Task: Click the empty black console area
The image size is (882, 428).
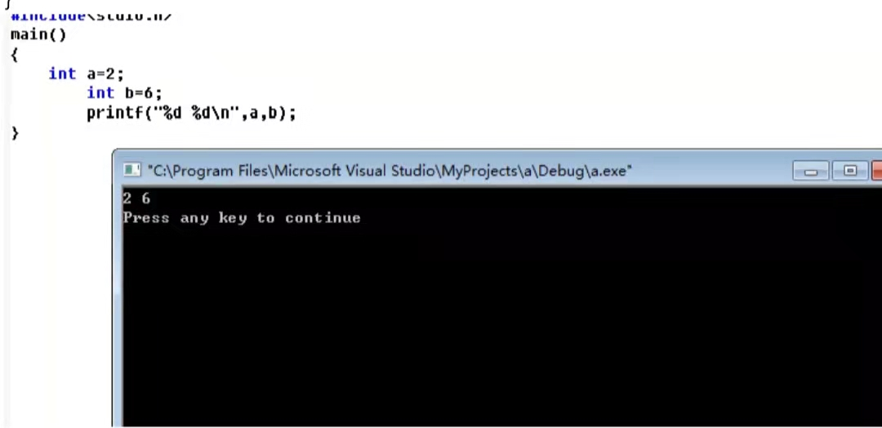Action: click(501, 326)
